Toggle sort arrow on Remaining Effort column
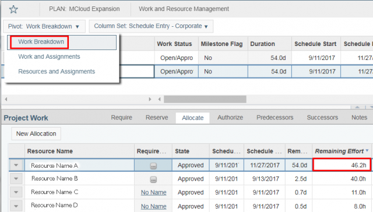The width and height of the screenshot is (373, 212). 367,150
